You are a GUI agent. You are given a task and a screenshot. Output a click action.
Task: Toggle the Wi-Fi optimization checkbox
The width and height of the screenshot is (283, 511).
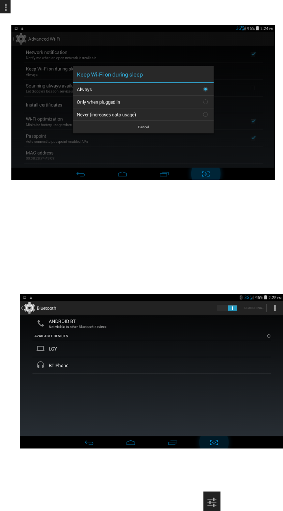click(253, 121)
